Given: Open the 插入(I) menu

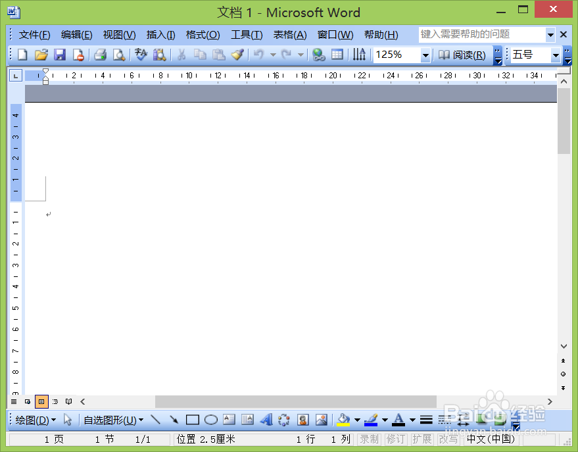Looking at the screenshot, I should (160, 35).
